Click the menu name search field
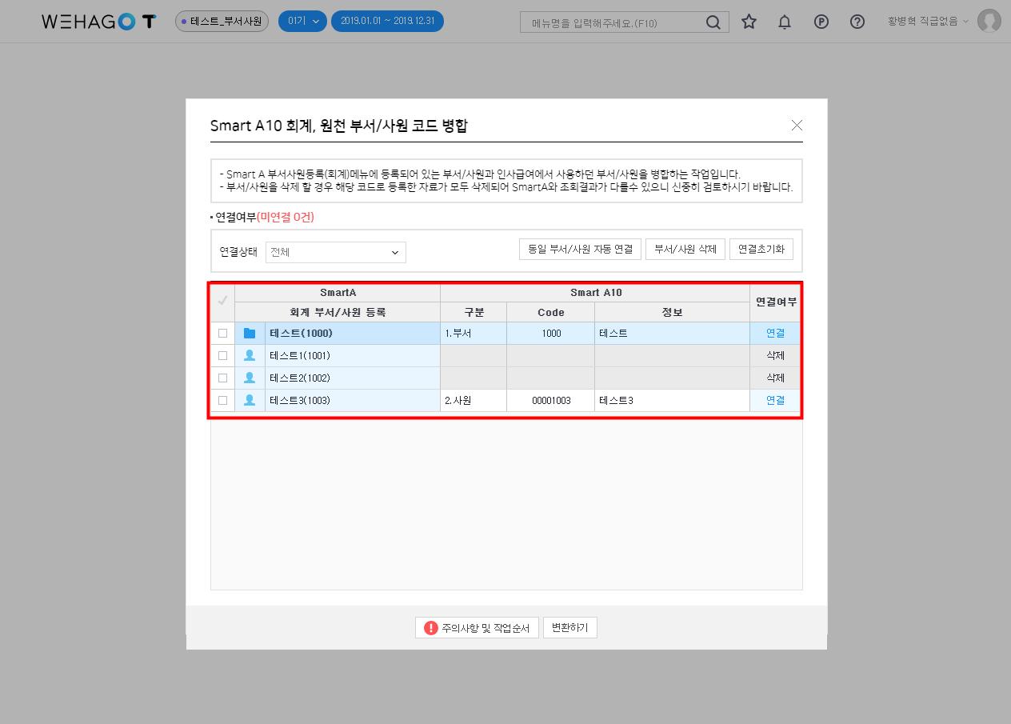1011x724 pixels. [612, 22]
